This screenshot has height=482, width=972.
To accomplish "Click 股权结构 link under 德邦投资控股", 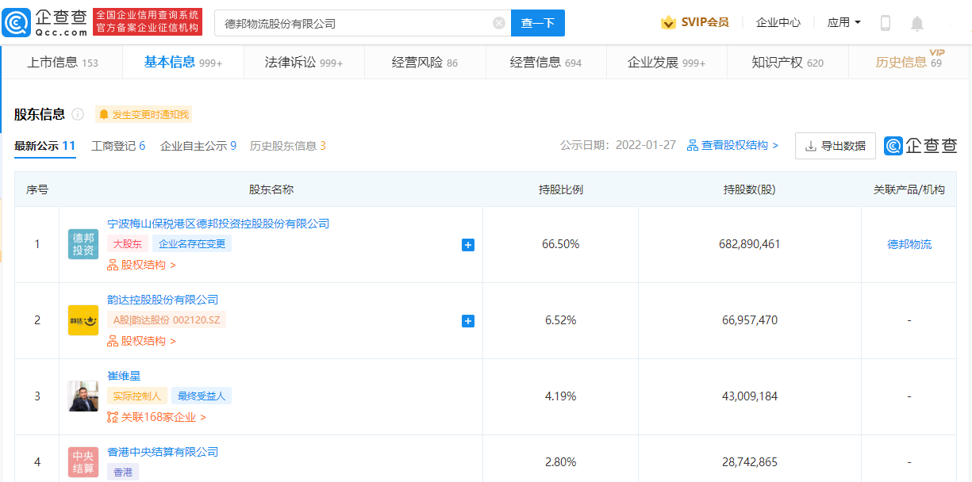I will click(142, 265).
